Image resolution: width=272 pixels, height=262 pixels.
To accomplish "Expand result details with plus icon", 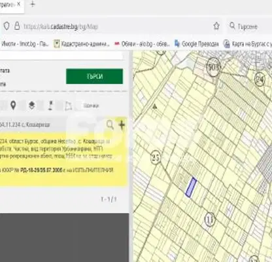I will click(122, 125).
